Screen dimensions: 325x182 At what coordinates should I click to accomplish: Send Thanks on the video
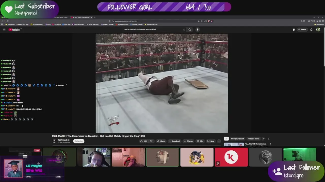click(x=188, y=141)
